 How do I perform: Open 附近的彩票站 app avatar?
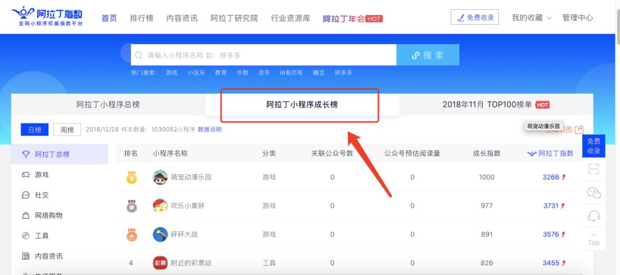click(160, 263)
